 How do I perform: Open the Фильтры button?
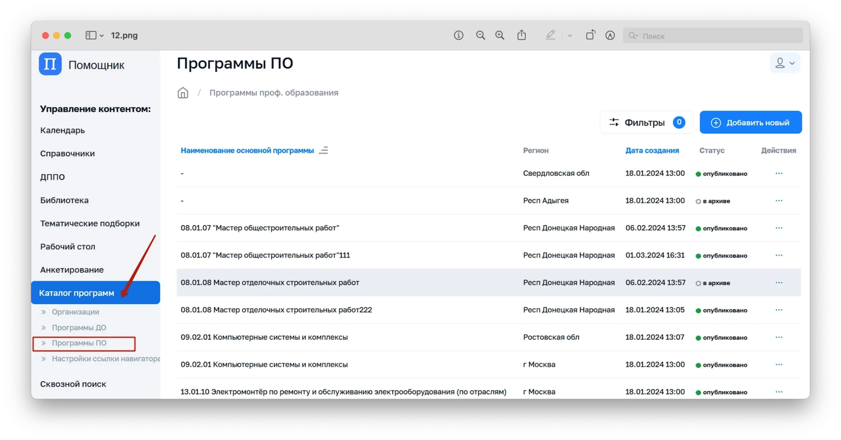(x=646, y=123)
